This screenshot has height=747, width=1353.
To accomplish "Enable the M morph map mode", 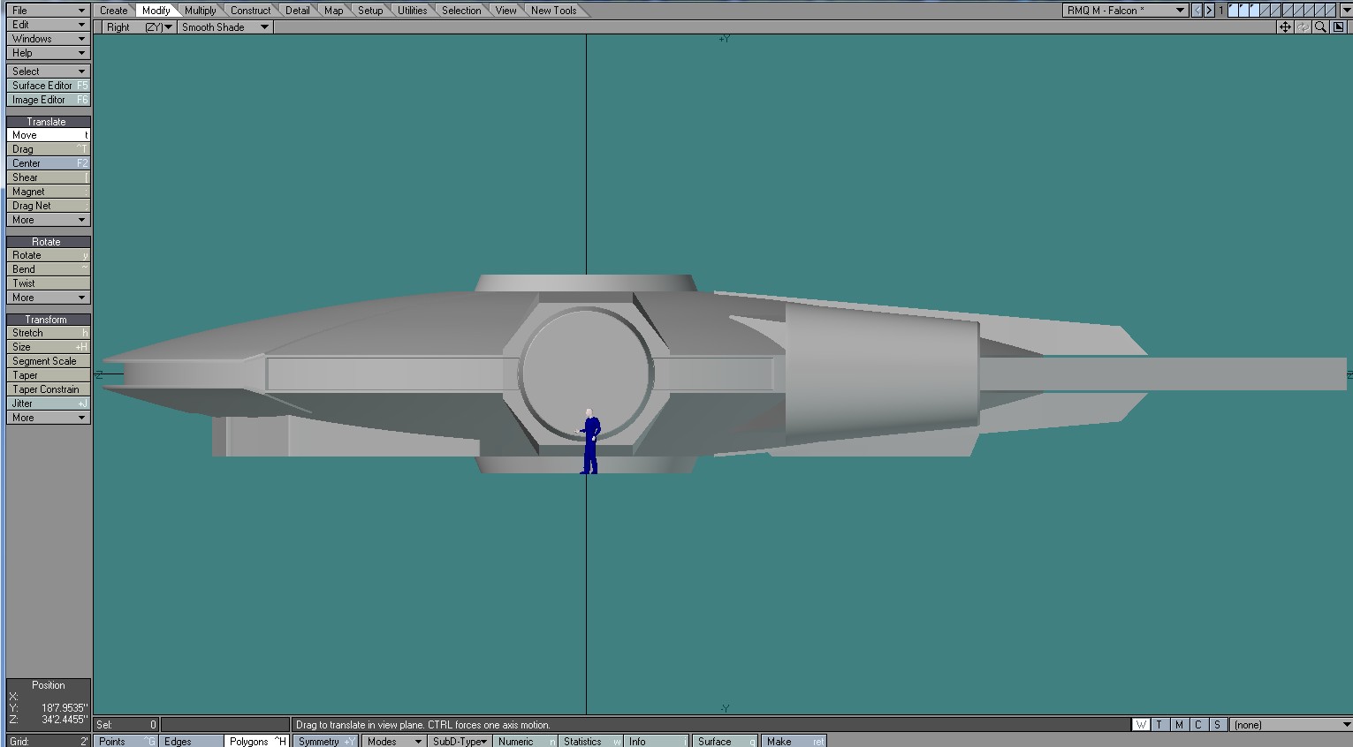I will (1179, 725).
